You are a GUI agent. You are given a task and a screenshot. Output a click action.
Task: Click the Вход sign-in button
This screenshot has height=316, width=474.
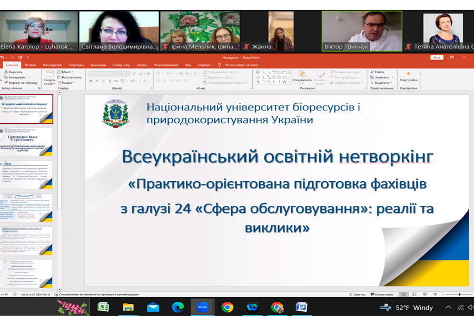[x=436, y=58]
